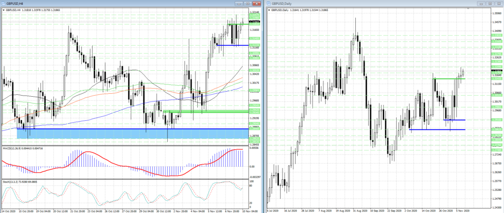Screen dimensions: 504x213
Task: Expand the triangle beside GBPUSD,H4 chart label
Action: click(x=2, y=9)
